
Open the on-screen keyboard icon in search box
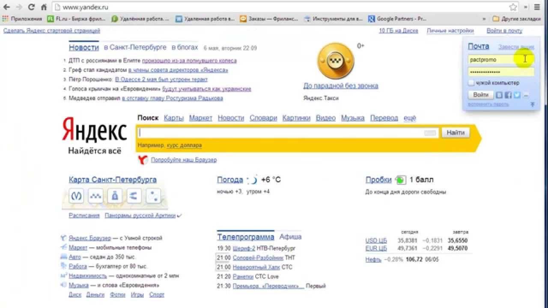click(430, 133)
